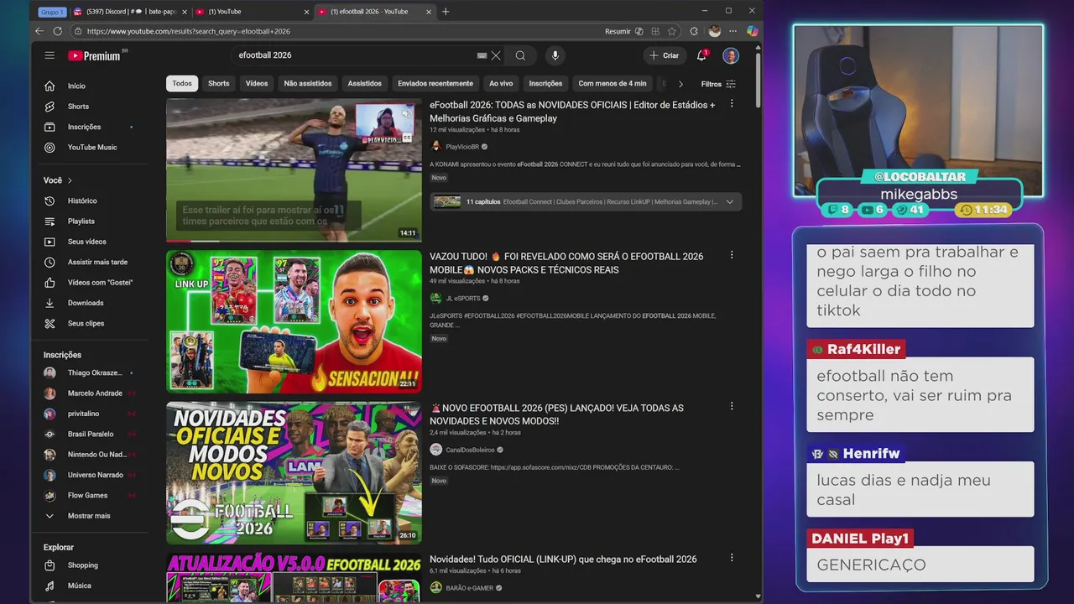1074x604 pixels.
Task: Start voice search with the microphone
Action: [x=555, y=55]
